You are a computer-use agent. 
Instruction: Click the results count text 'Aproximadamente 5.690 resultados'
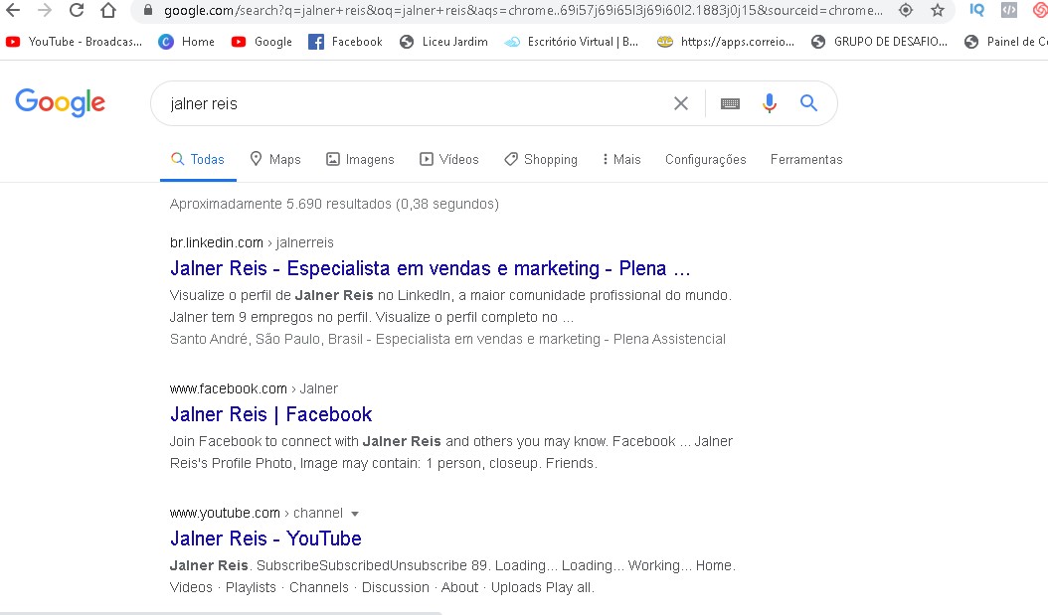(x=280, y=204)
